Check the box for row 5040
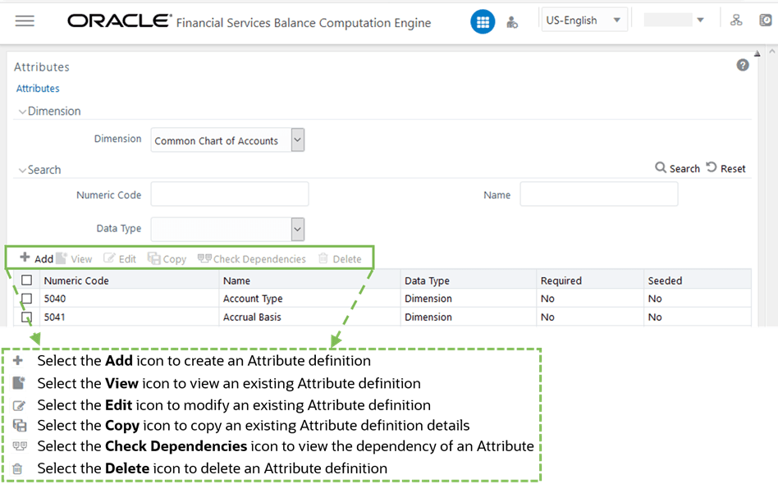778x484 pixels. 27,299
